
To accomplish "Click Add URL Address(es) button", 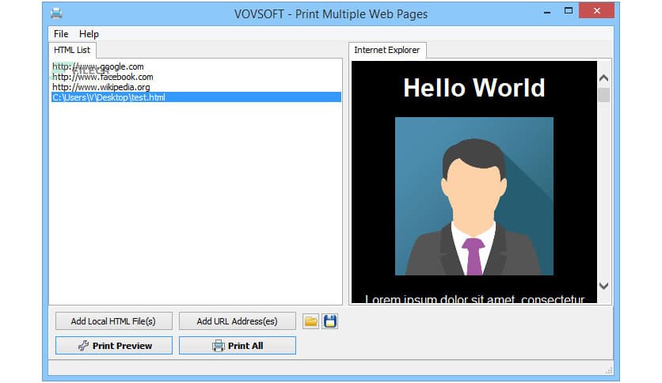I will [238, 321].
